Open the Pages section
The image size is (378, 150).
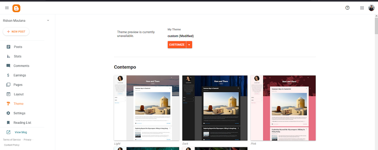[x=18, y=85]
